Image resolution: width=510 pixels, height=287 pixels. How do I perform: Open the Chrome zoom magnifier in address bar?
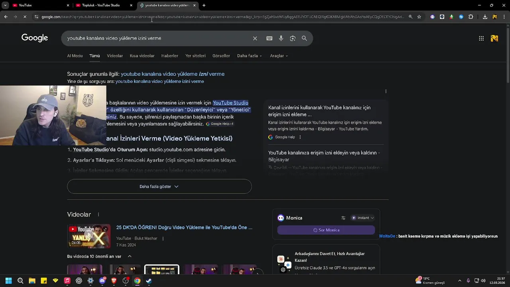point(410,17)
